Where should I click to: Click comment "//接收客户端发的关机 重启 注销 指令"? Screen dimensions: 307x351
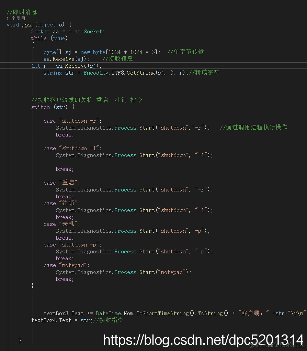click(x=87, y=100)
